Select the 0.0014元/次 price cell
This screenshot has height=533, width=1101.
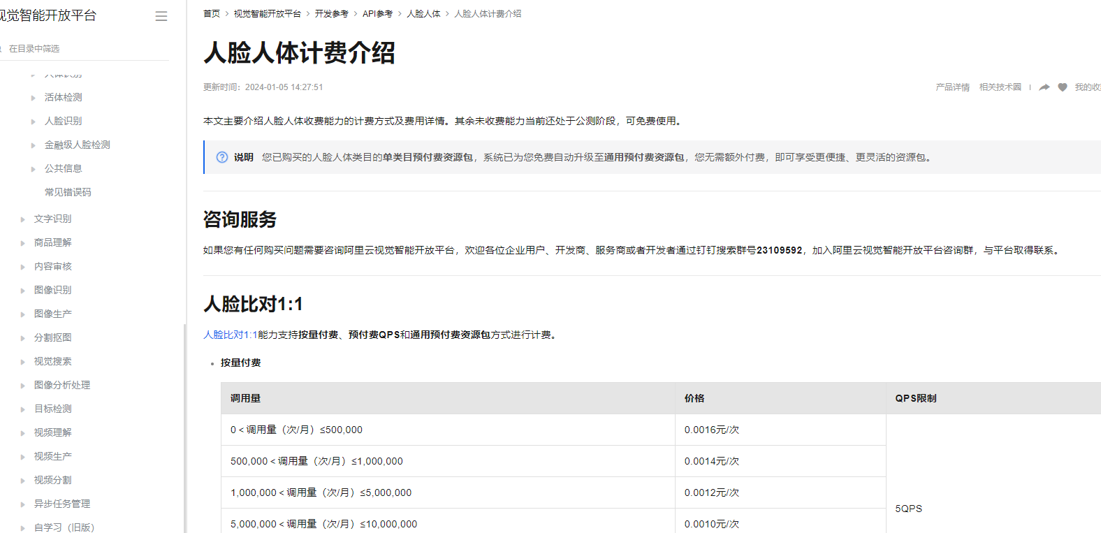[x=780, y=461]
